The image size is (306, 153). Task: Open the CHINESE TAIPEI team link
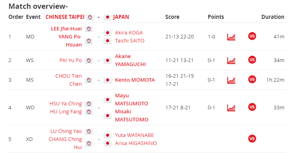[x=65, y=17]
